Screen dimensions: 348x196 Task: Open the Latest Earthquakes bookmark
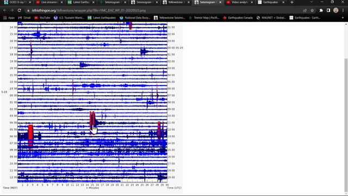[x=102, y=17]
